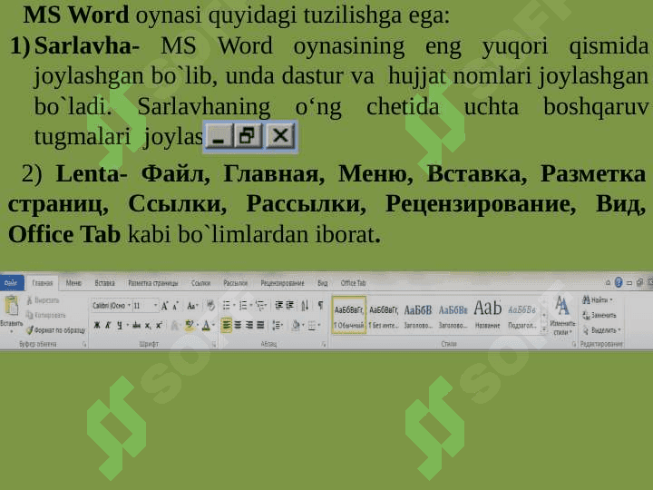Viewport: 653px width, 490px height.
Task: Toggle strikethrough formatting
Action: coord(136,325)
